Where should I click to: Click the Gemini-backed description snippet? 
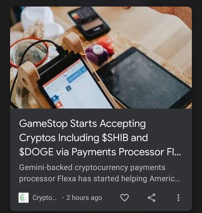[99, 173]
